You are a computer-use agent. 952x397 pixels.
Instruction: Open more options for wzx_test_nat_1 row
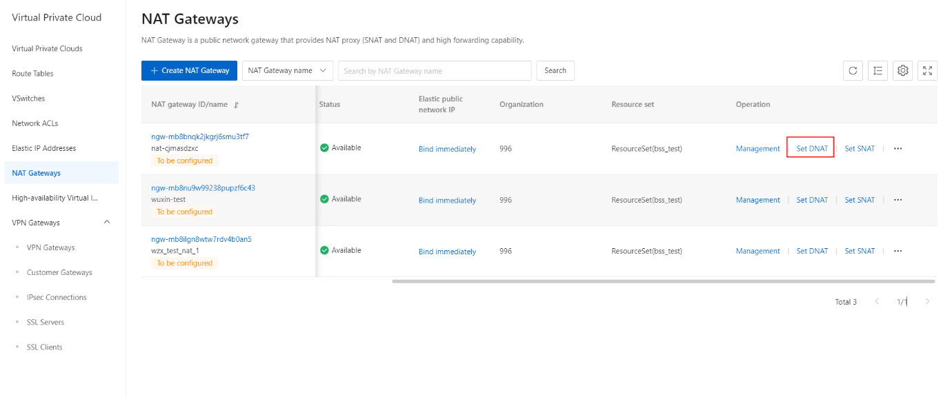[898, 251]
